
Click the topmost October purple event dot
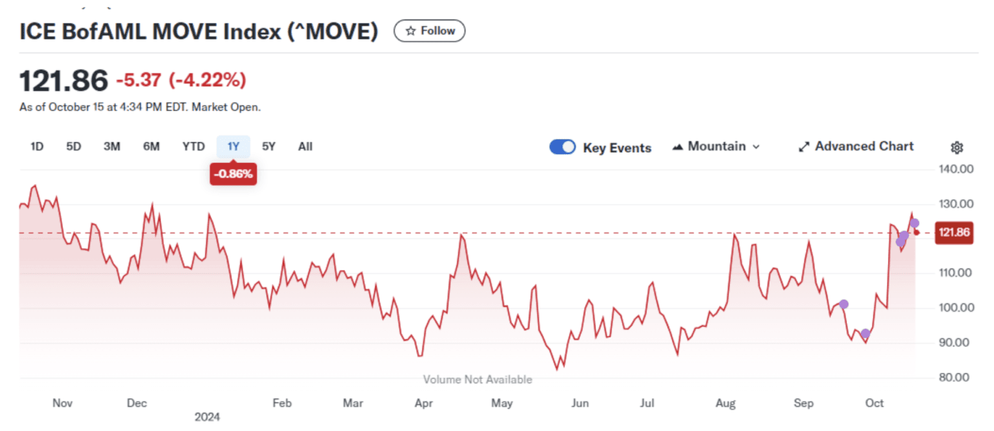pyautogui.click(x=914, y=223)
